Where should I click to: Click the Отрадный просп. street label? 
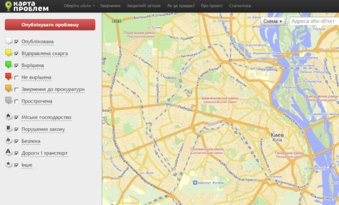(179, 156)
